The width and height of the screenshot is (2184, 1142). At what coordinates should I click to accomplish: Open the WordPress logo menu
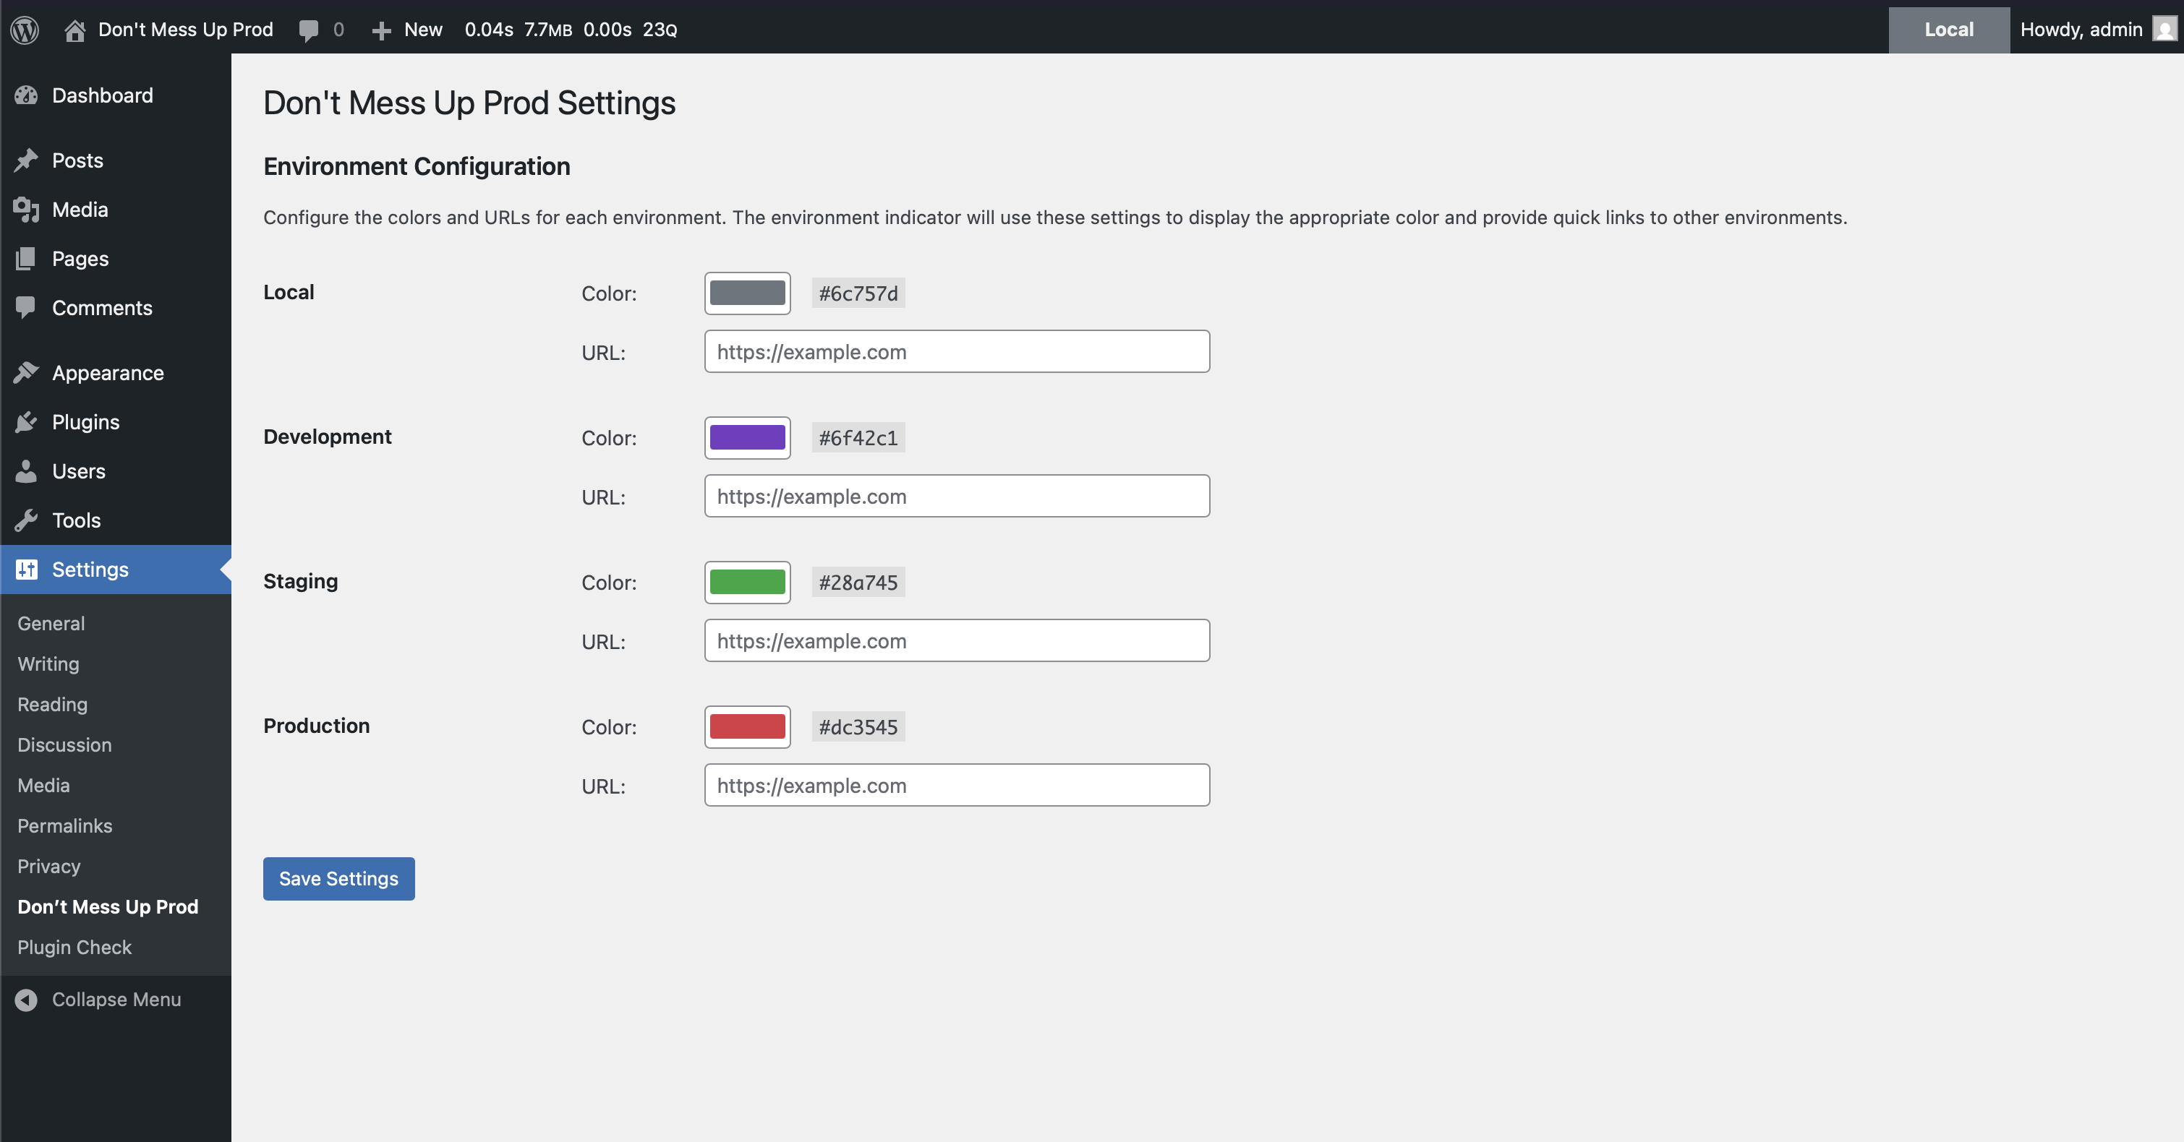25,30
